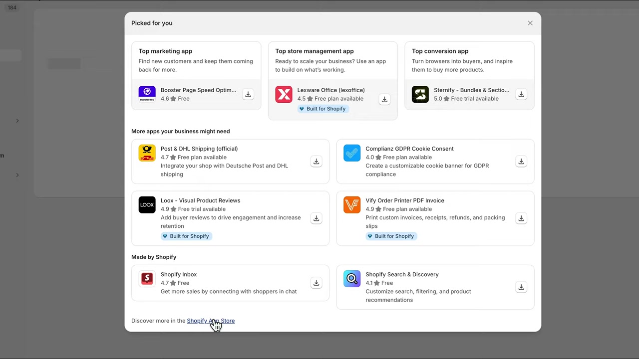Install Loox Visual Product Reviews app
Image resolution: width=639 pixels, height=359 pixels.
[x=316, y=218]
